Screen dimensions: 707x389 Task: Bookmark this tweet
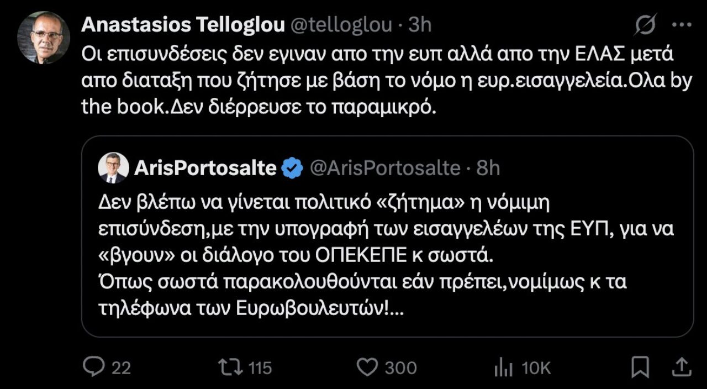640,367
